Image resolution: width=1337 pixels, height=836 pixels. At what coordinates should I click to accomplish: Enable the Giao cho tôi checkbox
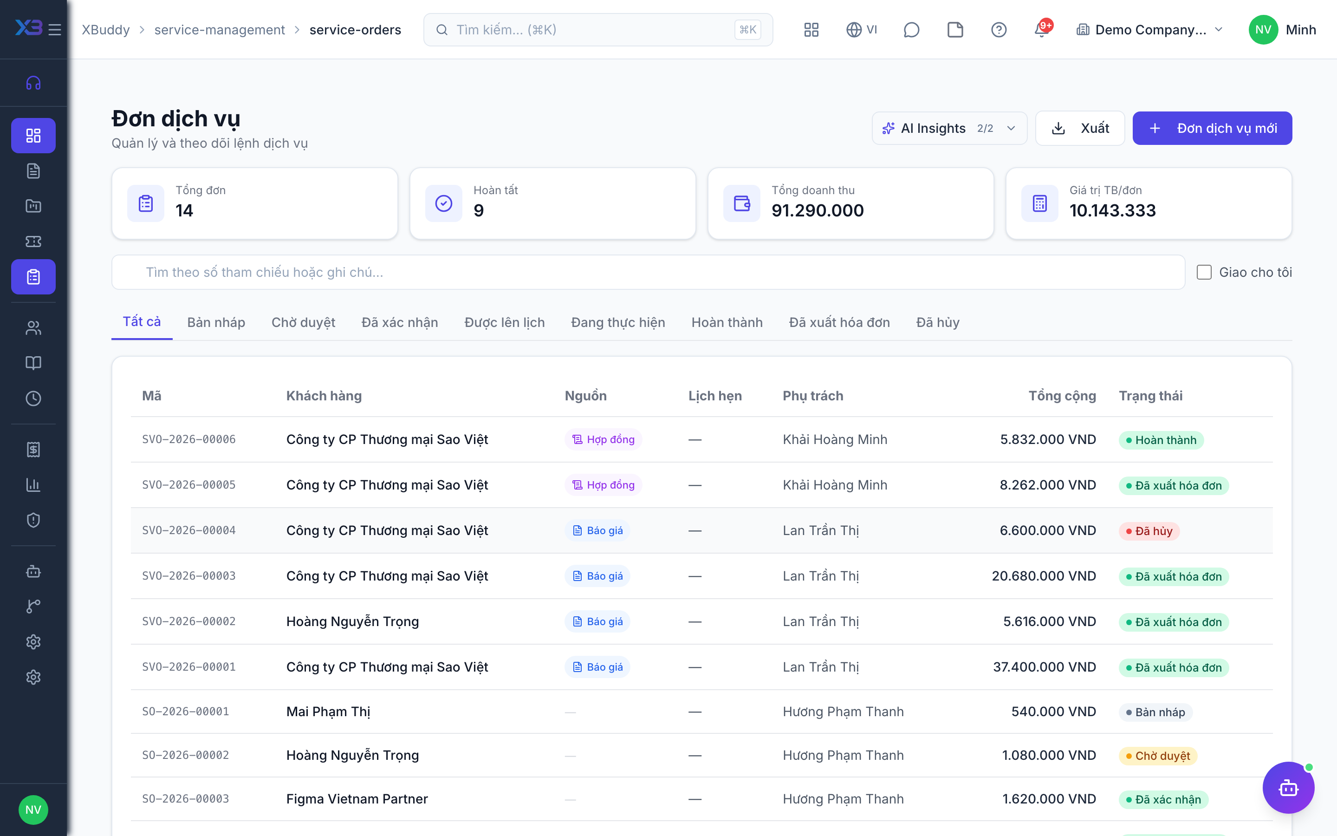pyautogui.click(x=1204, y=272)
